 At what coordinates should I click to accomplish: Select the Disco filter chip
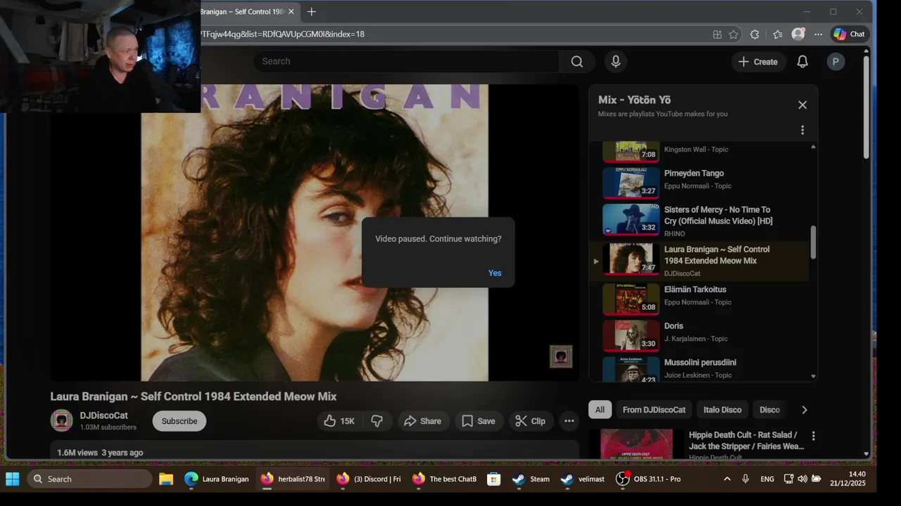point(769,410)
